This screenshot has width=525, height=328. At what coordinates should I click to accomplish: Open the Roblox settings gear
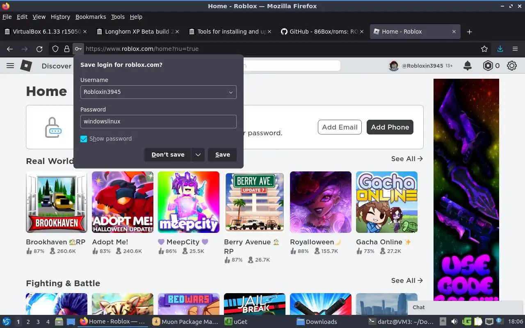511,66
